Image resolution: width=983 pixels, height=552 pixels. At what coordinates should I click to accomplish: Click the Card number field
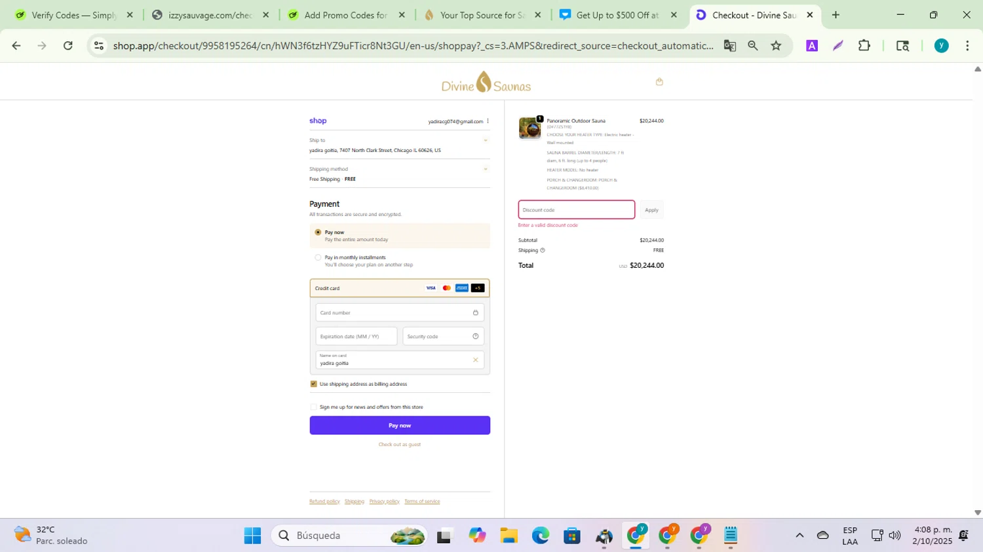(x=400, y=312)
